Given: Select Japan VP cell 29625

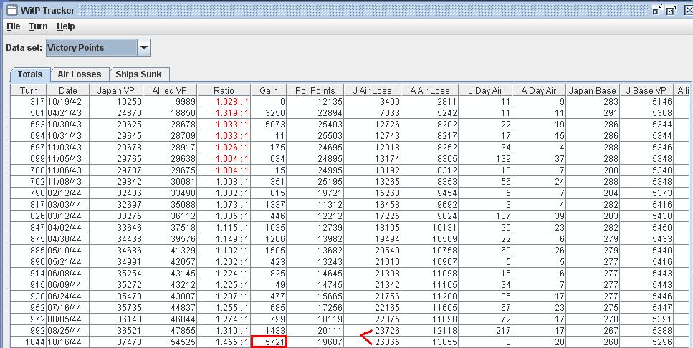Looking at the screenshot, I should (x=115, y=125).
